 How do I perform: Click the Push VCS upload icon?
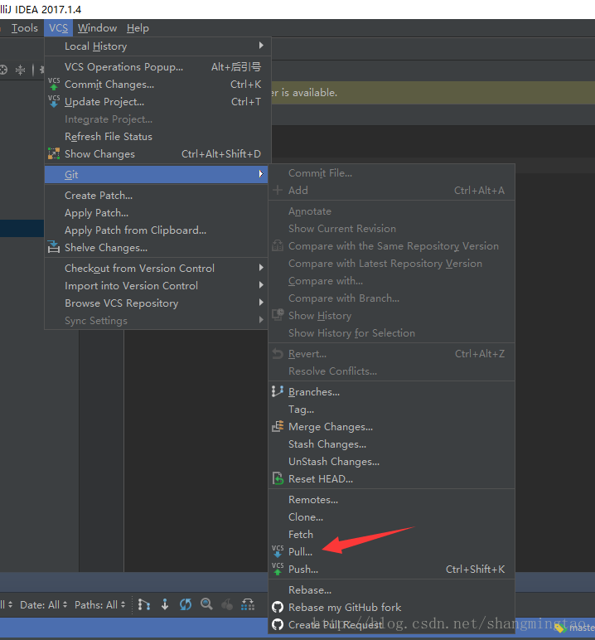pyautogui.click(x=278, y=569)
